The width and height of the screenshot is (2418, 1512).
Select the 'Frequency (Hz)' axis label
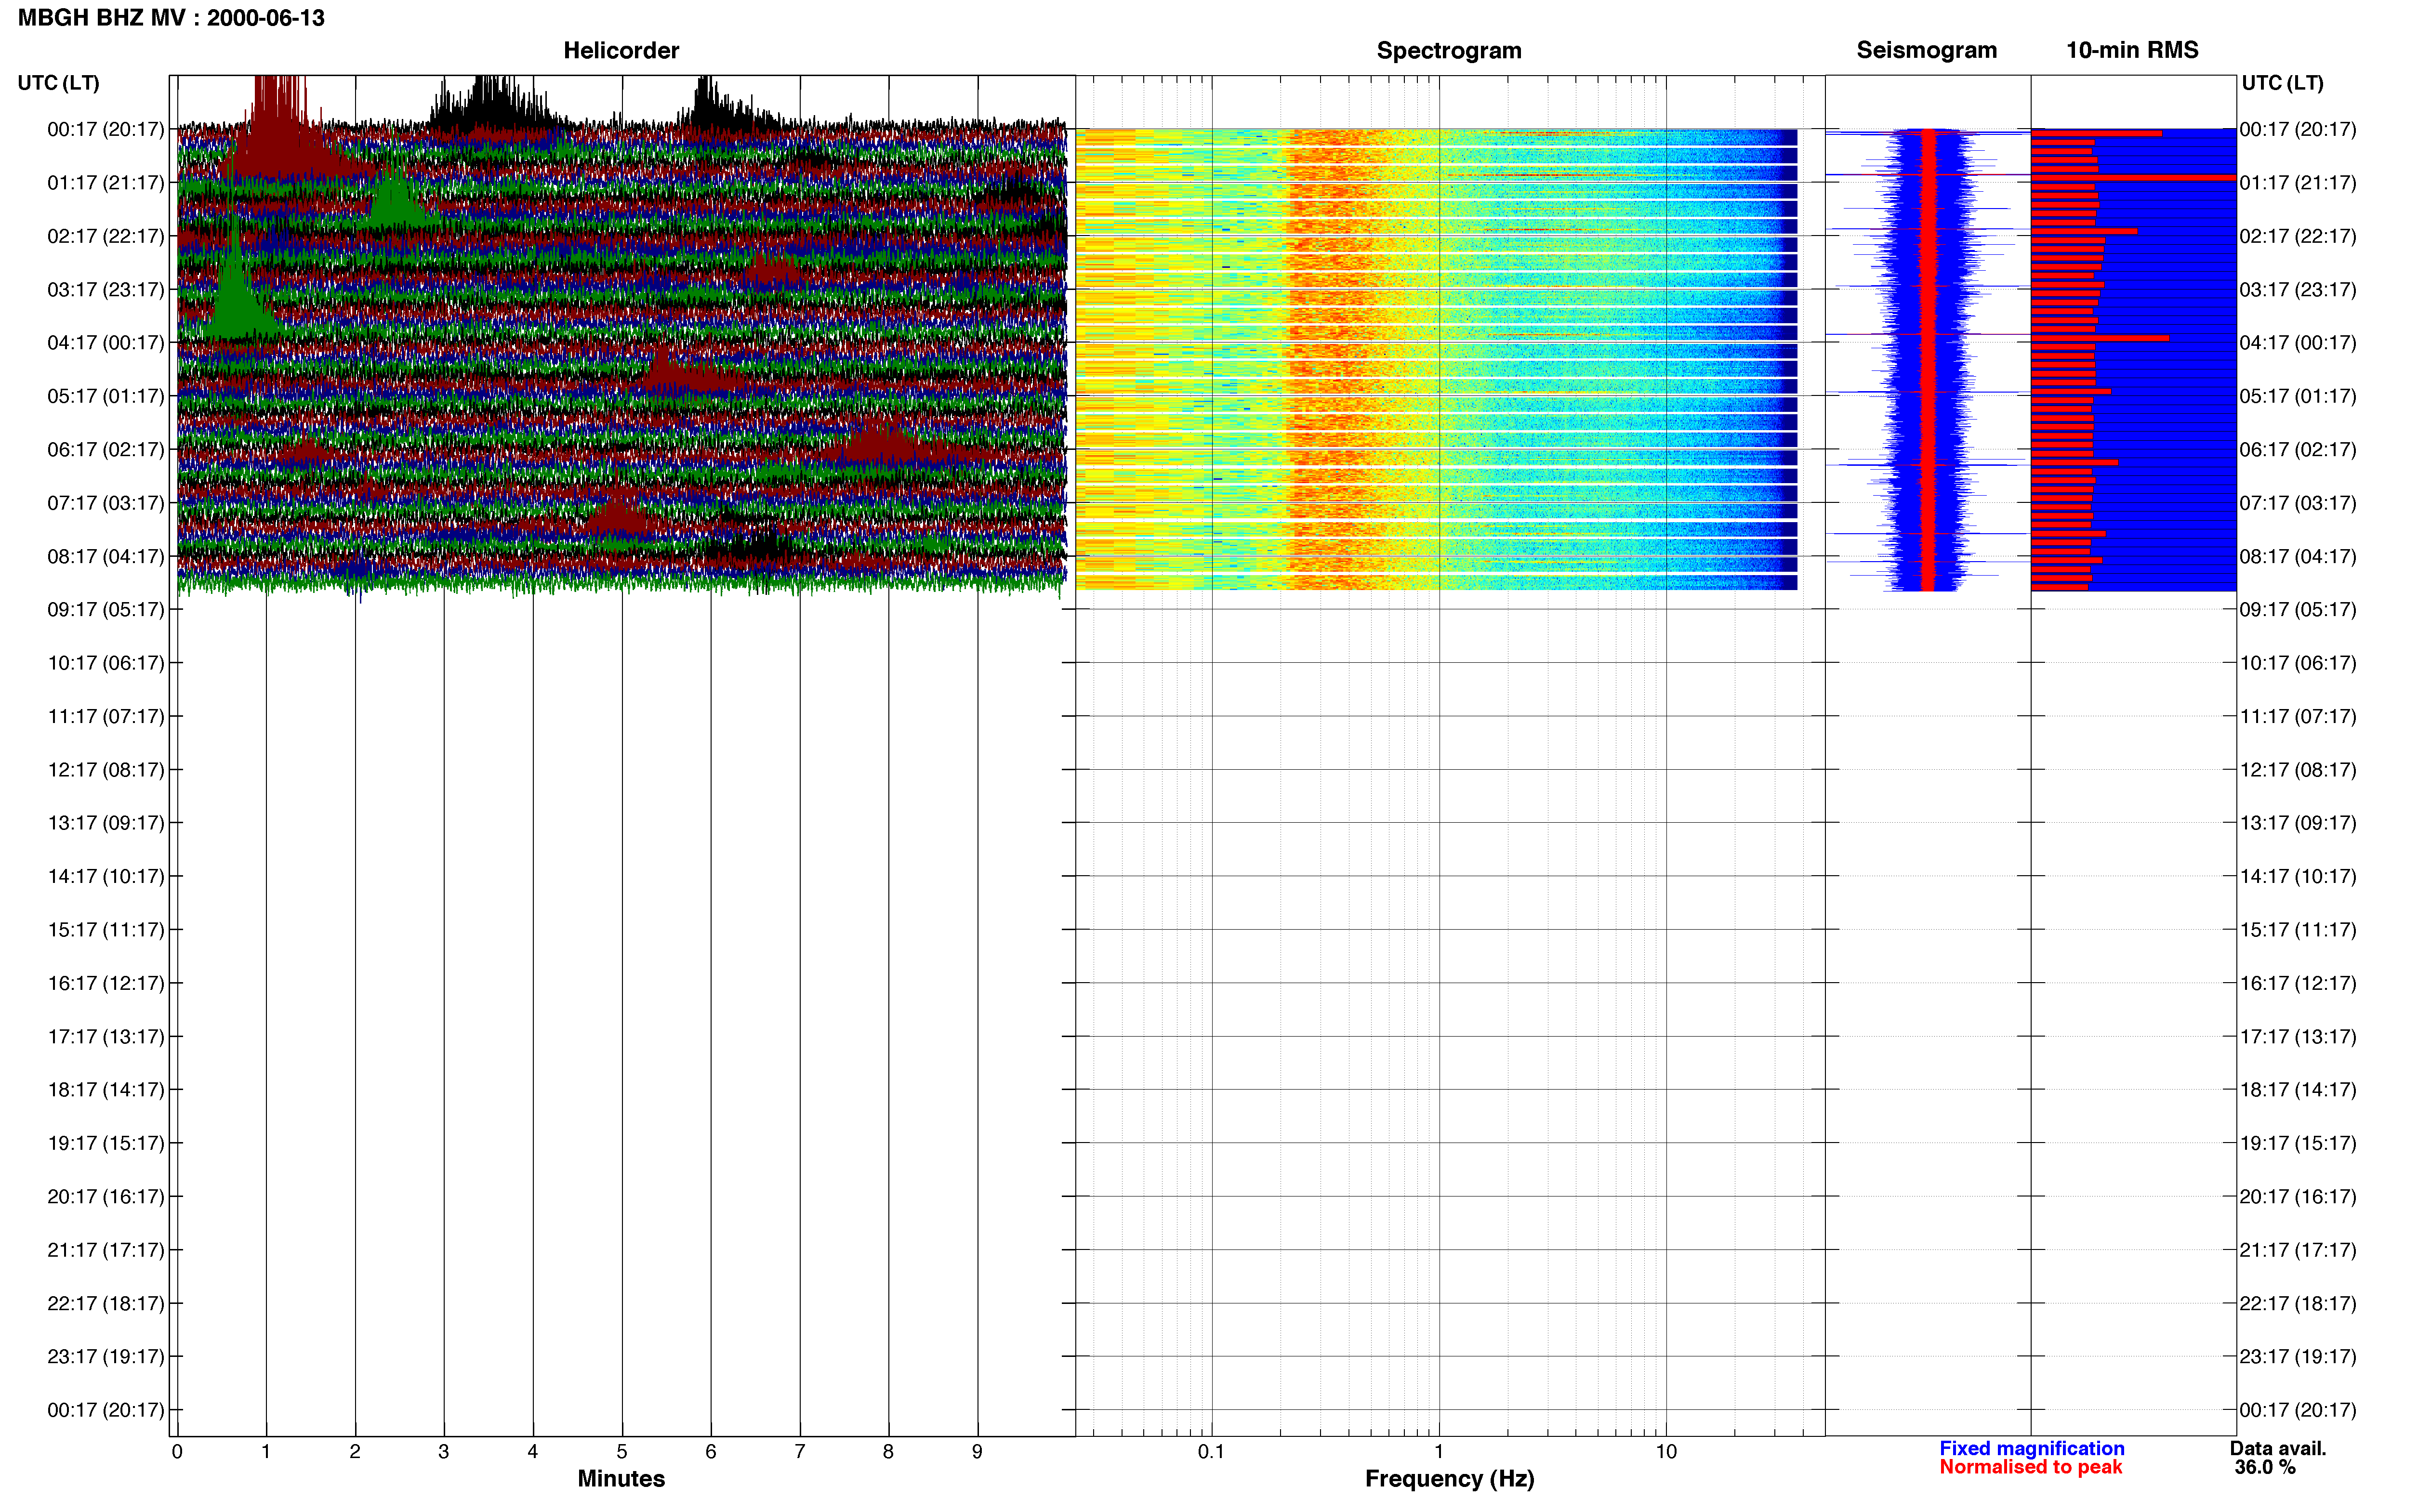coord(1449,1479)
